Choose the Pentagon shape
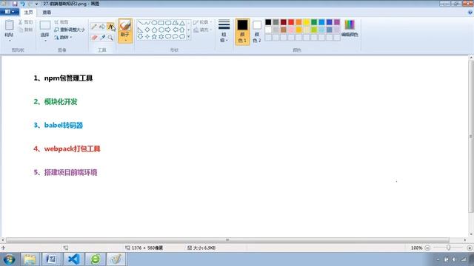Viewport: 474px width, 266px height. click(154, 30)
